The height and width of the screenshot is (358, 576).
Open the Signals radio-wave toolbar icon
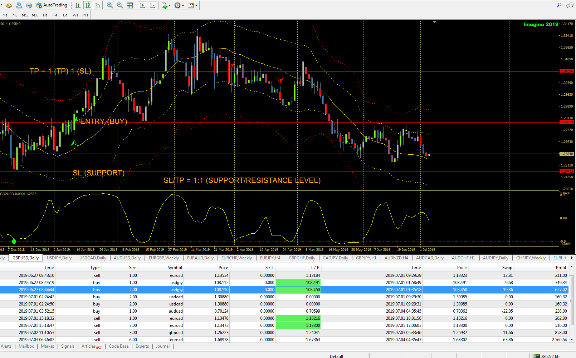(x=29, y=5)
